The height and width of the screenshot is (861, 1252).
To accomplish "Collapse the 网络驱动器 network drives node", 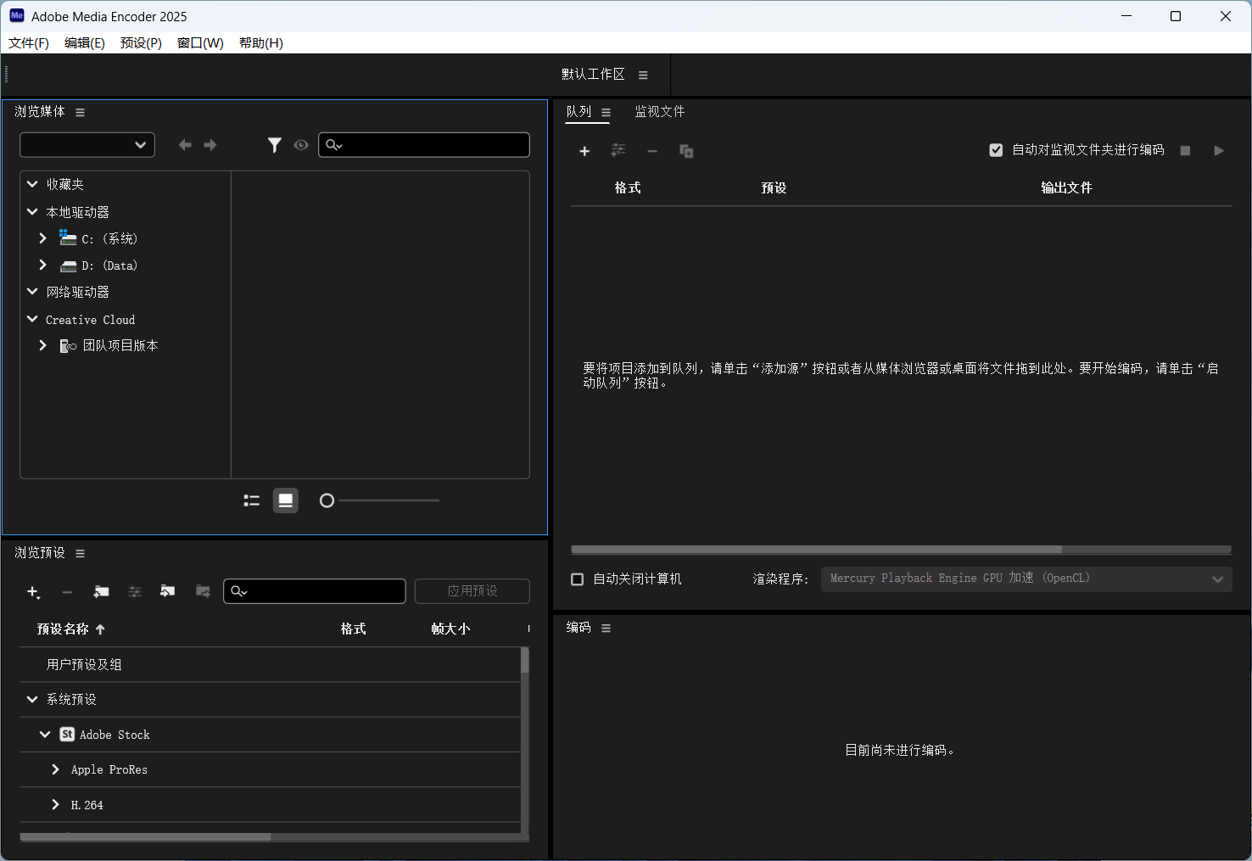I will (32, 291).
